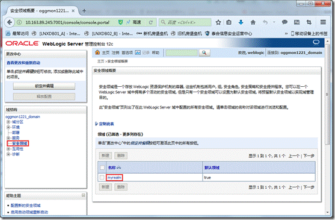Tick the checkbox for myrealm row
The height and width of the screenshot is (220, 335).
102,177
